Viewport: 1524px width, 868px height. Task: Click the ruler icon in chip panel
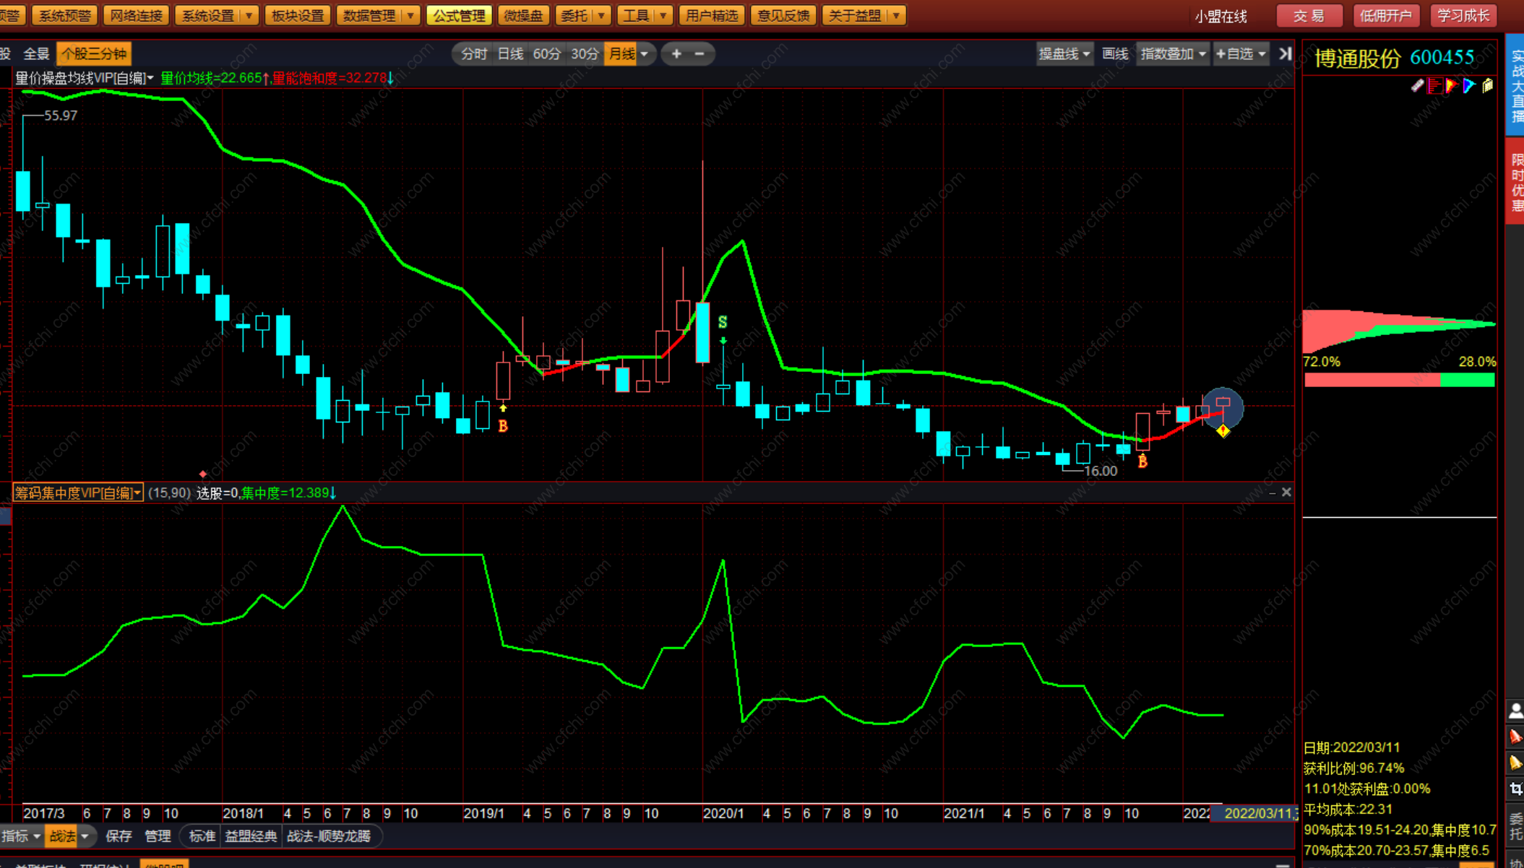point(1417,86)
